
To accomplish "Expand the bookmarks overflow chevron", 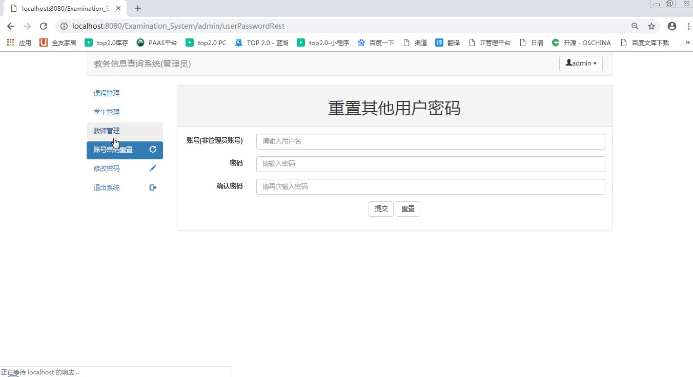I will (687, 43).
